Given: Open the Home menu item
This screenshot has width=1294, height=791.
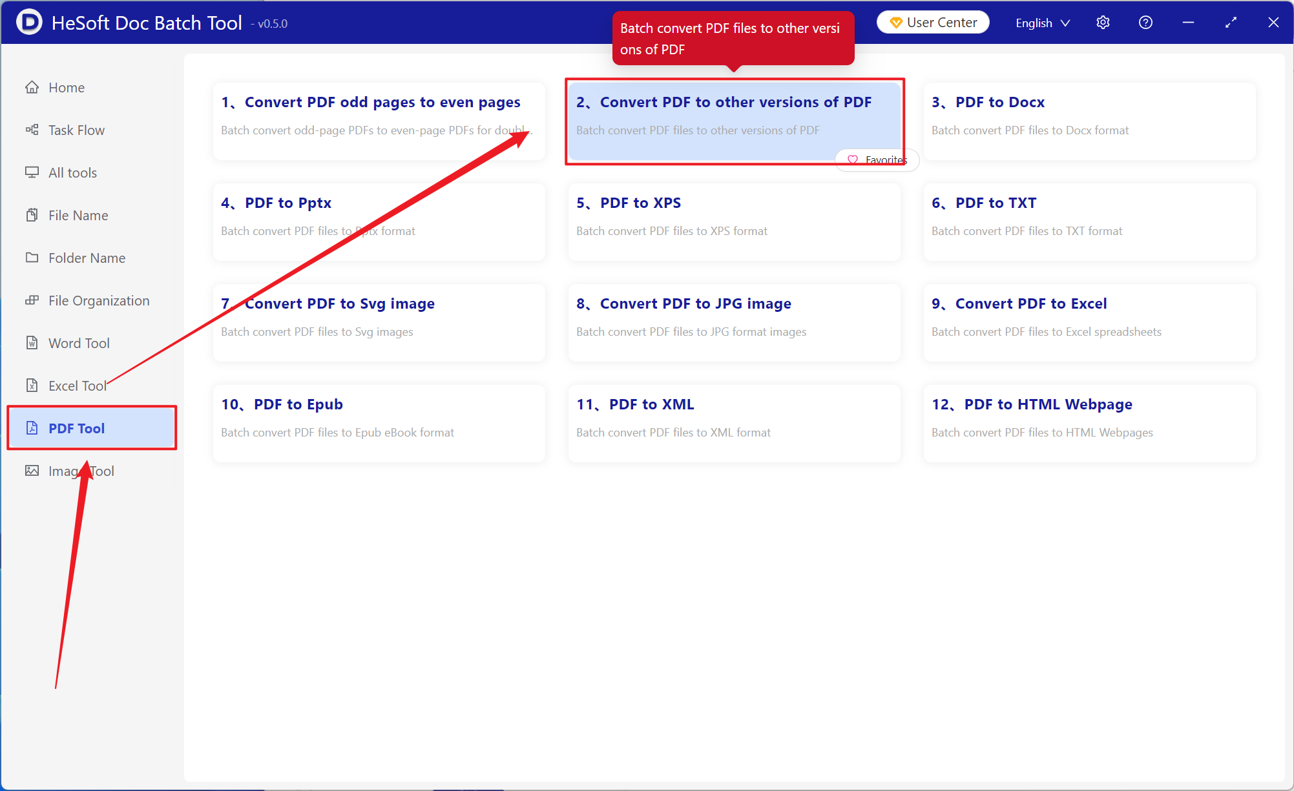Looking at the screenshot, I should point(90,87).
